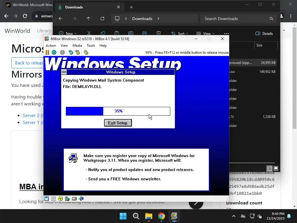Click Share icon in File Explorer toolbar

[x=145, y=33]
